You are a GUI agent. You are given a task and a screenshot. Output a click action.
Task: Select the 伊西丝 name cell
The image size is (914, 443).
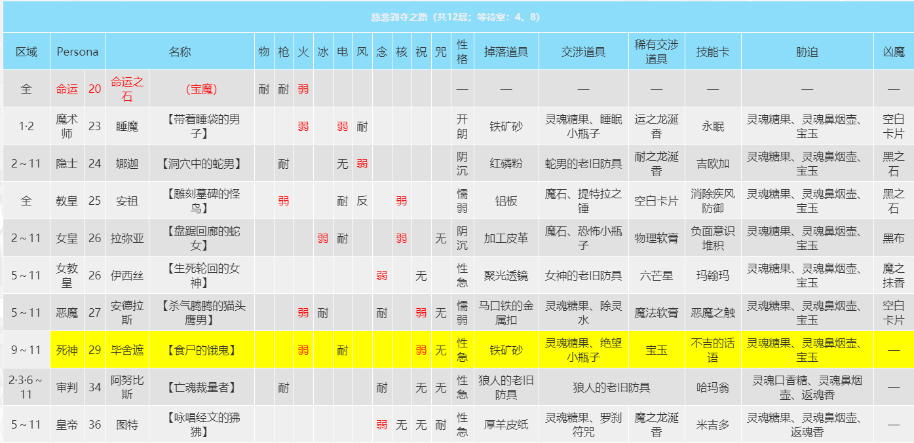pos(127,275)
